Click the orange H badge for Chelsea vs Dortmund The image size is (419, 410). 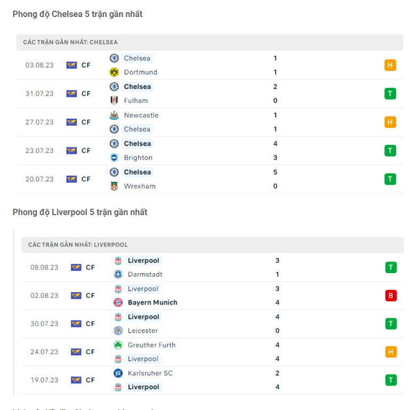click(390, 65)
